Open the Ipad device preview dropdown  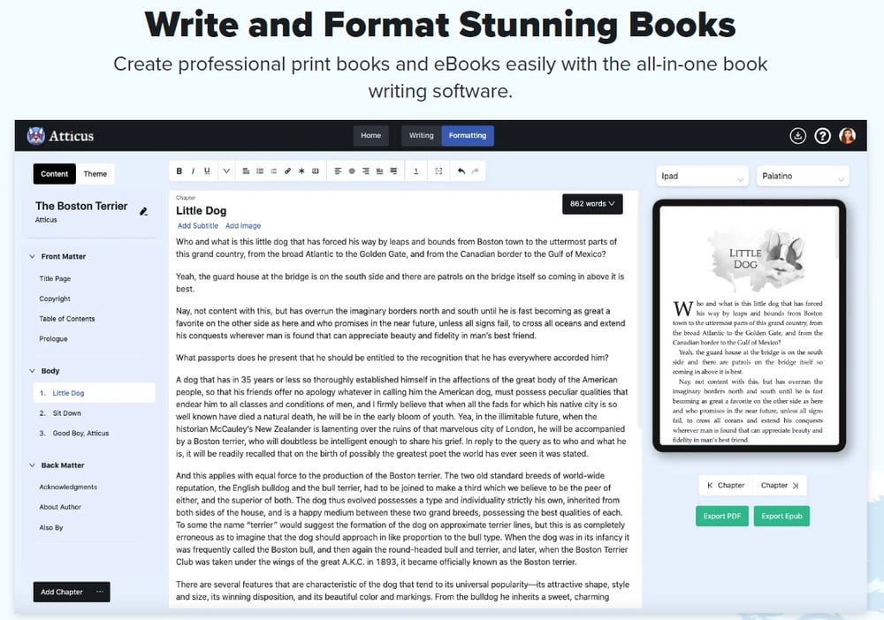702,177
